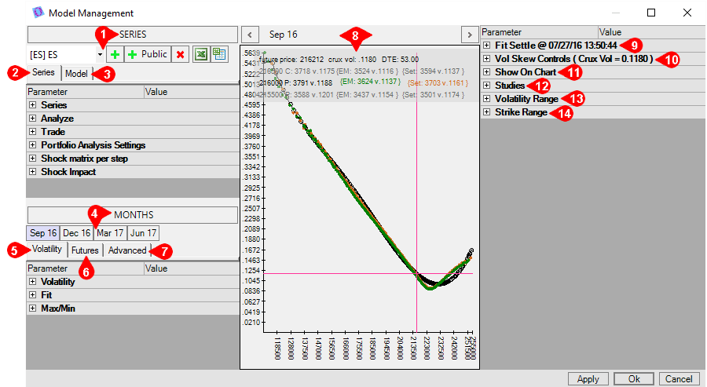Image resolution: width=707 pixels, height=387 pixels.
Task: Expand the Shock Impact node
Action: pos(32,172)
